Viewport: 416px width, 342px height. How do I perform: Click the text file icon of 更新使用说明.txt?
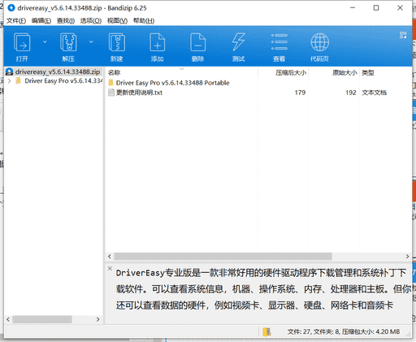point(111,93)
